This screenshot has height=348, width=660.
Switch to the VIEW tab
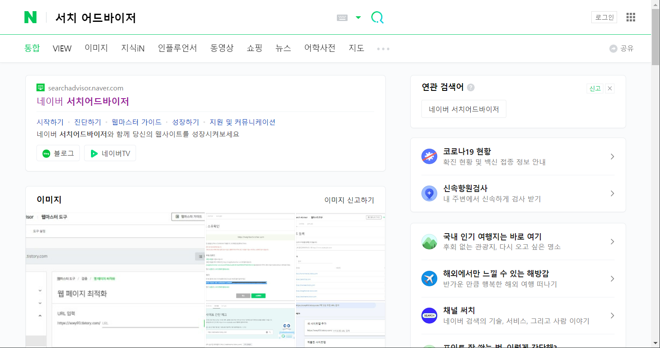coord(62,48)
